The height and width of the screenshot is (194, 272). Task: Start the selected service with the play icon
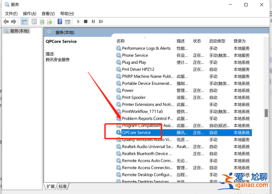click(78, 21)
